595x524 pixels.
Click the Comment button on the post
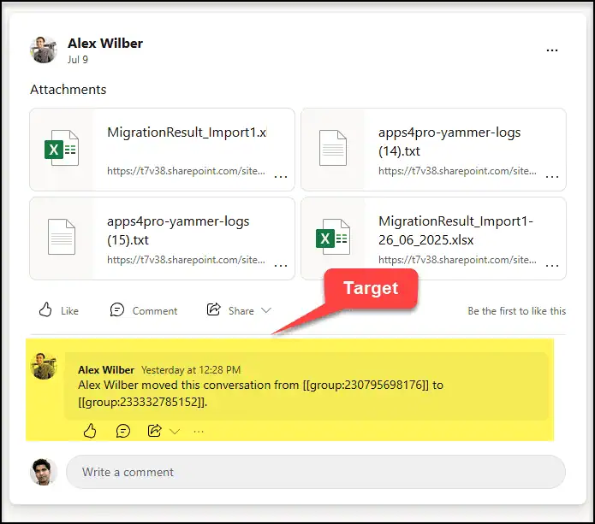(x=144, y=310)
